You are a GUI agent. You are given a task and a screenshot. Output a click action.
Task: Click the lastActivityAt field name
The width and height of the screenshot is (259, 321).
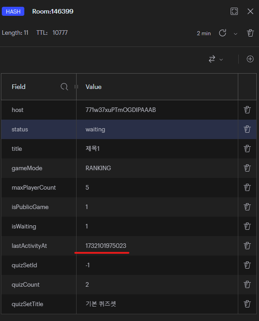pyautogui.click(x=29, y=246)
